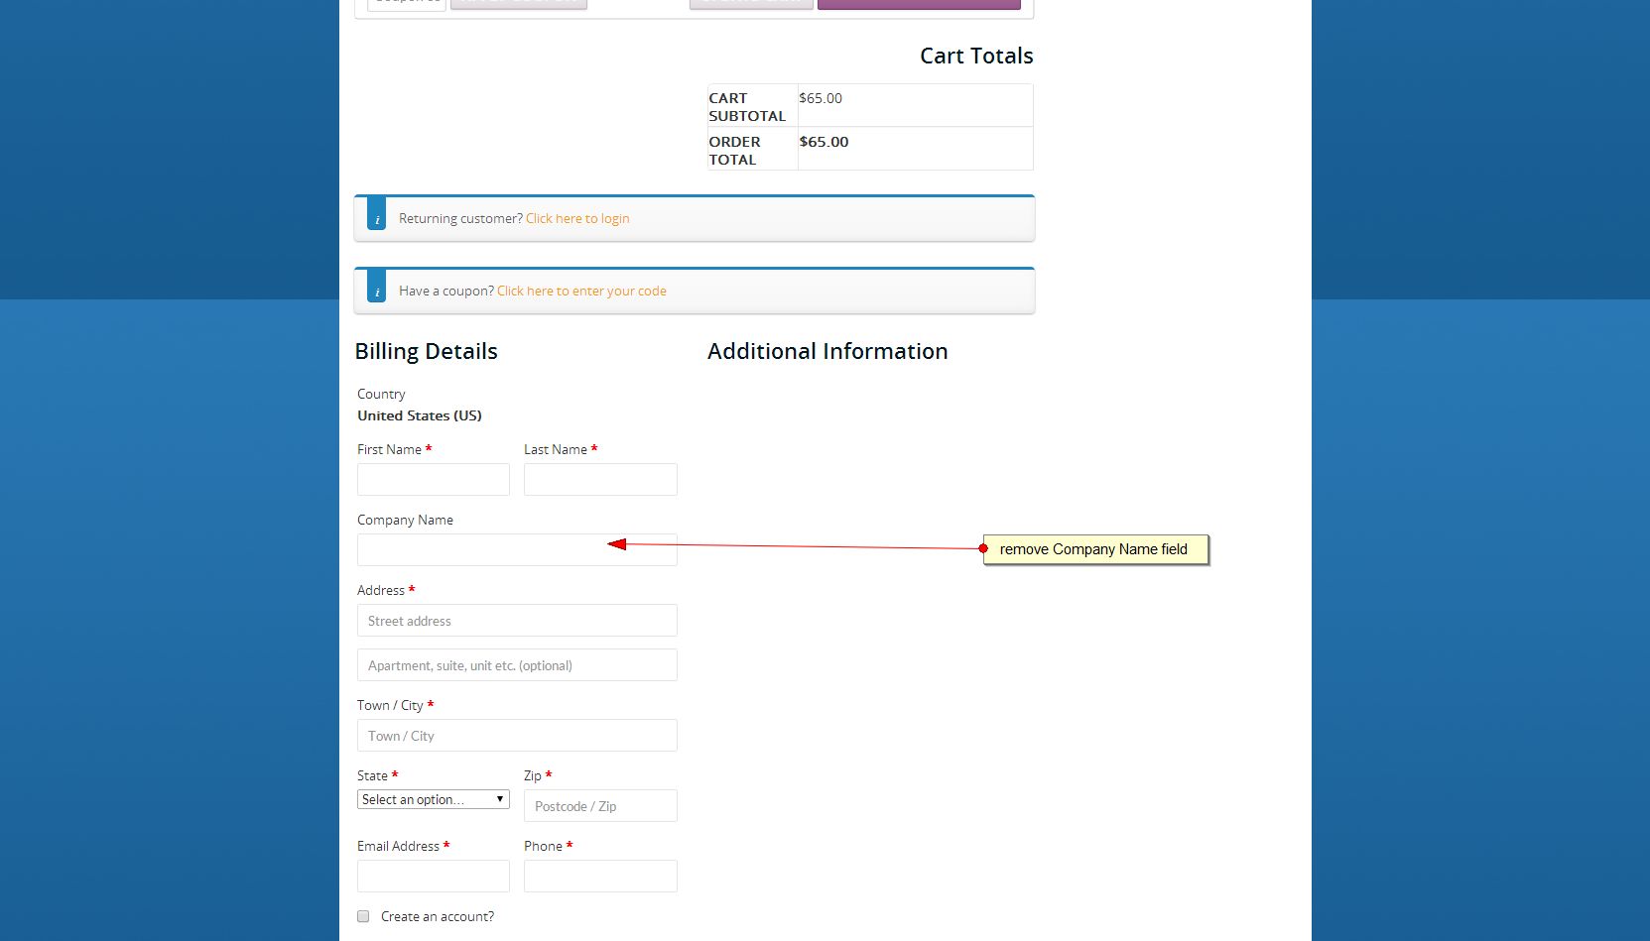Tick the Create an account checkbox
1650x941 pixels.
[363, 916]
